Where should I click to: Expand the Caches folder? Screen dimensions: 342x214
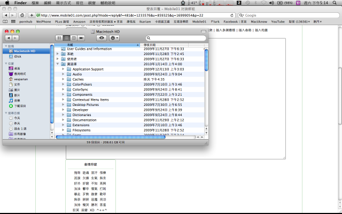click(63, 79)
